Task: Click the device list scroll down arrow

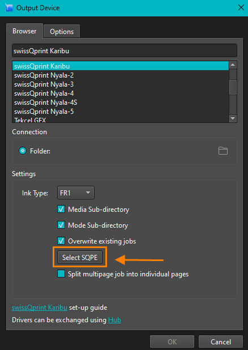Action: pyautogui.click(x=233, y=118)
